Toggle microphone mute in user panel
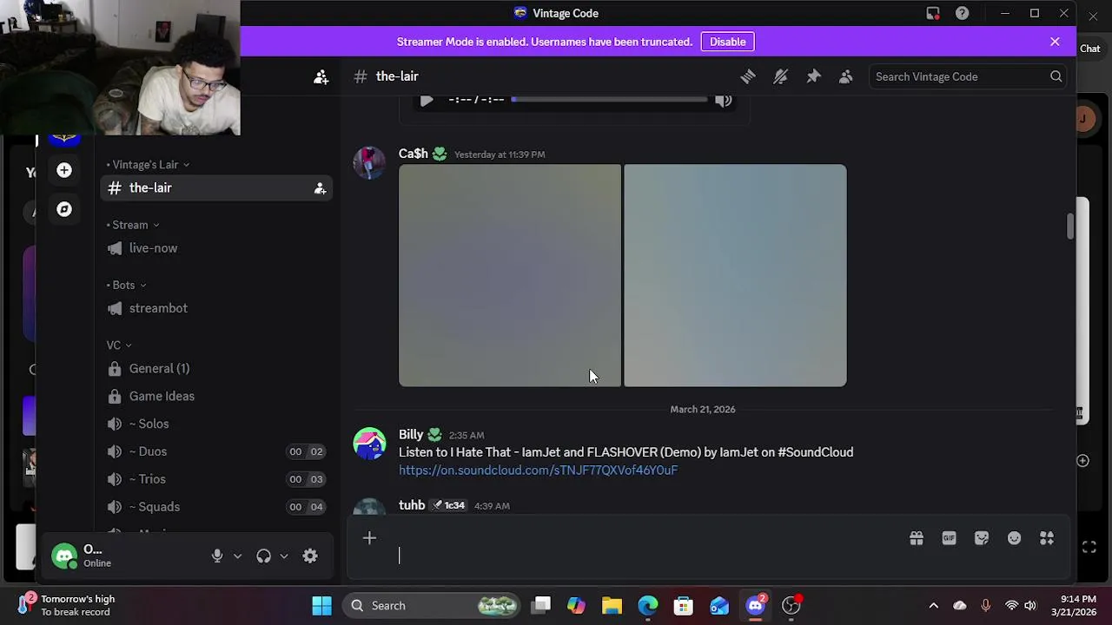 (217, 556)
